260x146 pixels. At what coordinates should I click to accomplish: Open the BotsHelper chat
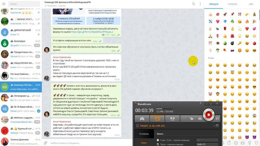[x=21, y=43]
